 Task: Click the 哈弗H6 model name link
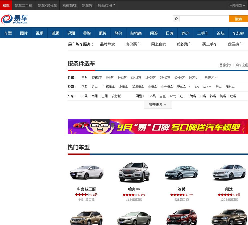pos(134,189)
